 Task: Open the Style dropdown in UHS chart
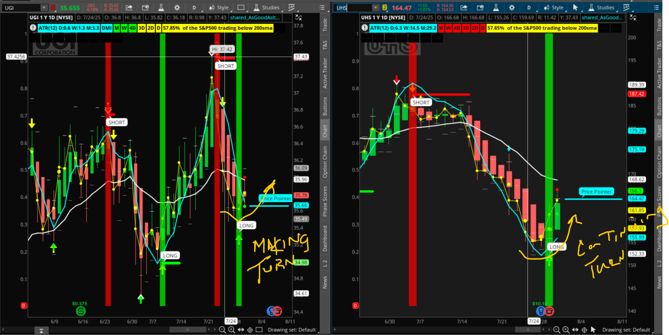coord(554,7)
